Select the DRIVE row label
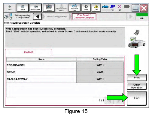 [x=11, y=72]
